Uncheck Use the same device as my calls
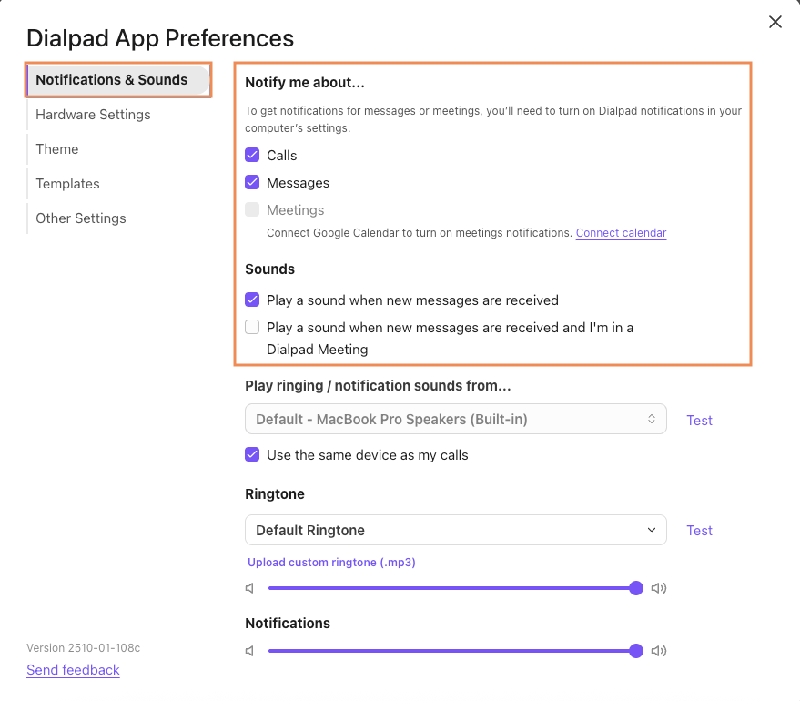800x701 pixels. pyautogui.click(x=252, y=454)
